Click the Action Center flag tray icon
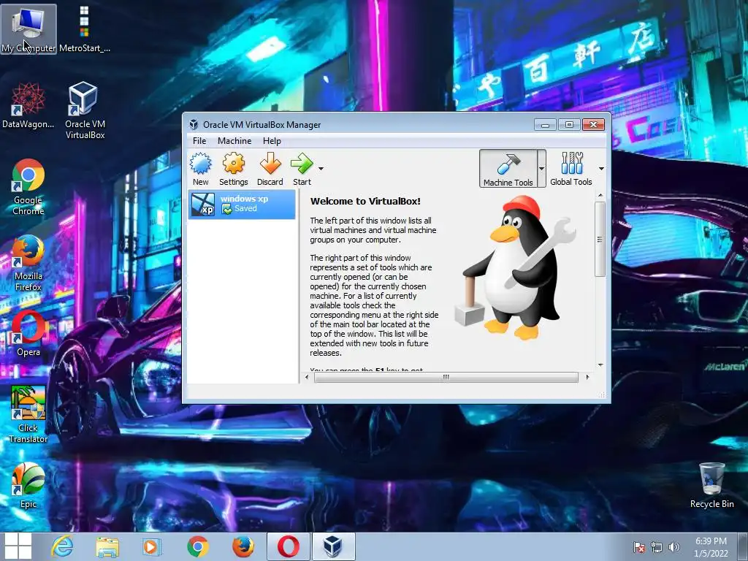748x561 pixels. (x=639, y=547)
